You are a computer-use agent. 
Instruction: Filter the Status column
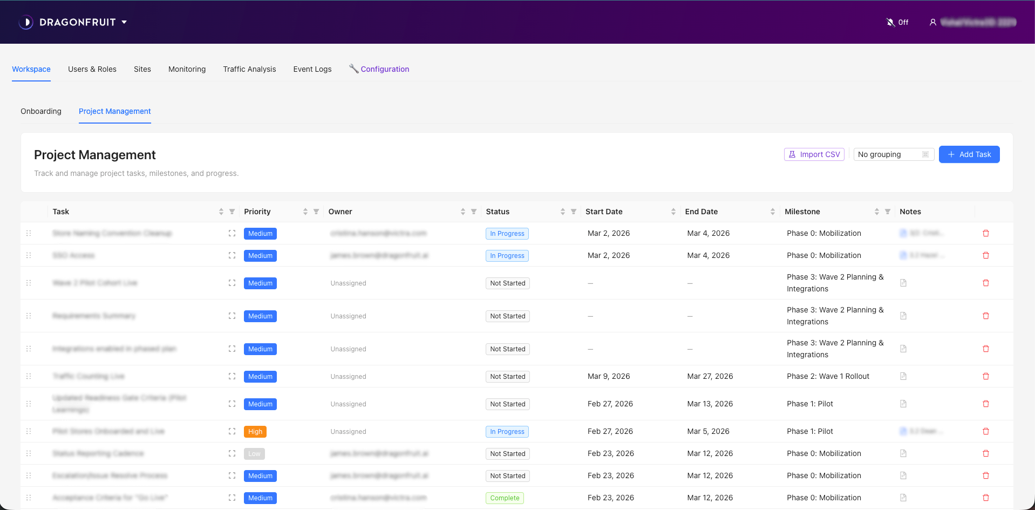point(574,212)
